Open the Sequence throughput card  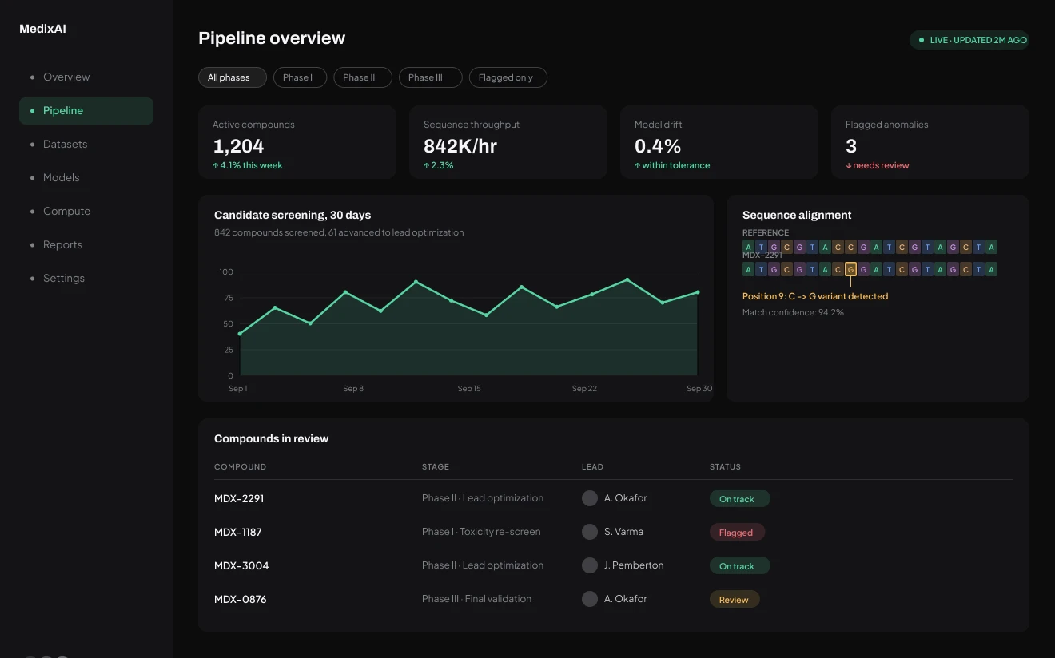[x=508, y=142]
